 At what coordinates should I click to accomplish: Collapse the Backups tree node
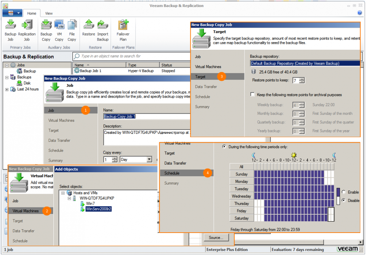point(7,78)
